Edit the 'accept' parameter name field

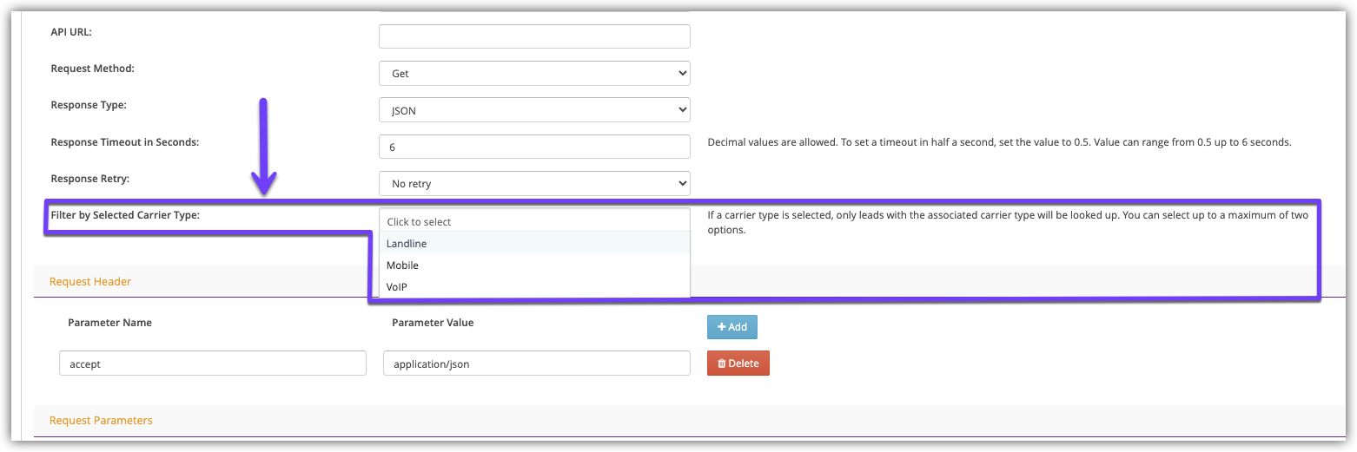click(213, 364)
